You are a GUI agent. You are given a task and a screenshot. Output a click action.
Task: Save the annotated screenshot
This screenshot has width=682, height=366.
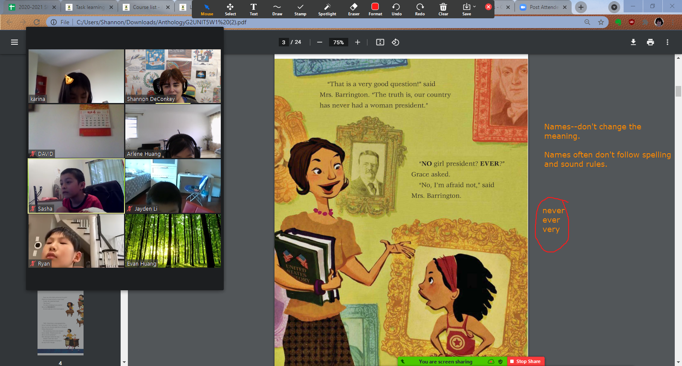[466, 9]
